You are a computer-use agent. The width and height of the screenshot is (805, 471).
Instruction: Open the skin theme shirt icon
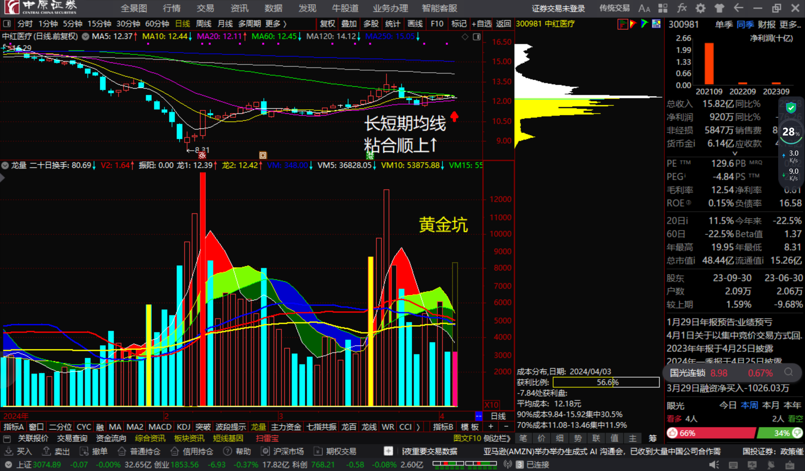point(719,8)
